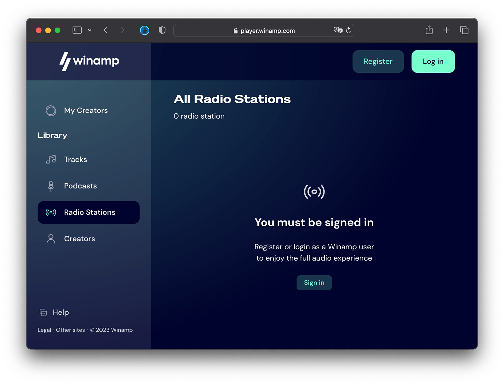504x384 pixels.
Task: Click the green fullscreen window button
Action: point(58,30)
